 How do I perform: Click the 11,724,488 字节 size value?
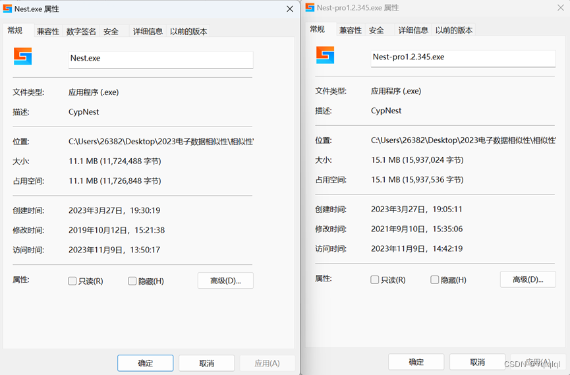(x=115, y=161)
